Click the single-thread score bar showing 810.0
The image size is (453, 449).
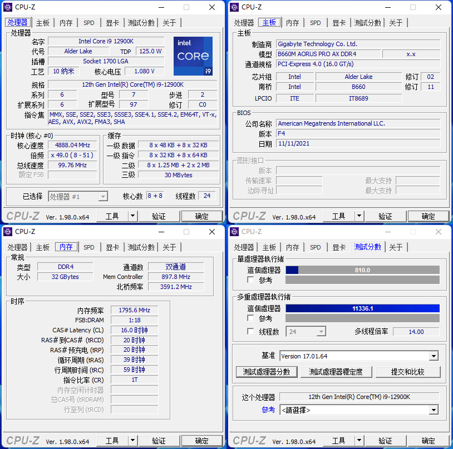click(x=363, y=270)
